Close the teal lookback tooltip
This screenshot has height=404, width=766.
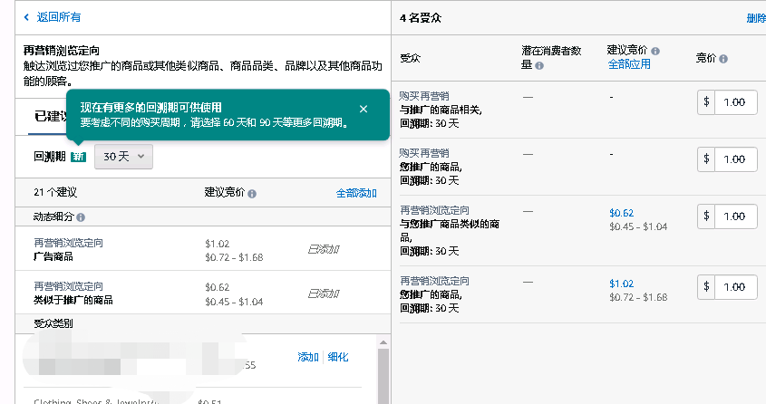coord(363,109)
